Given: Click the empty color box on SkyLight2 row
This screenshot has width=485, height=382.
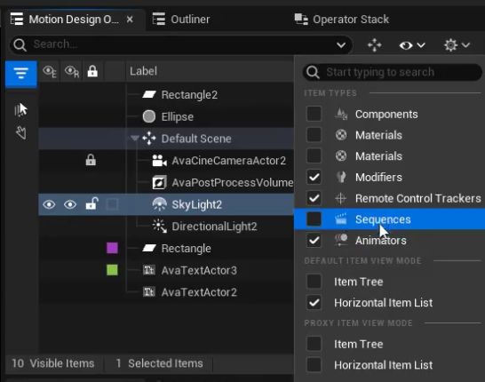Looking at the screenshot, I should pos(112,204).
